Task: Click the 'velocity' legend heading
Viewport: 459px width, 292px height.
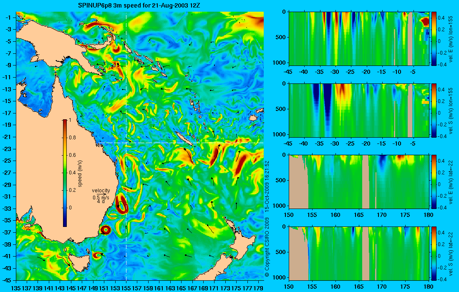Action: (101, 191)
